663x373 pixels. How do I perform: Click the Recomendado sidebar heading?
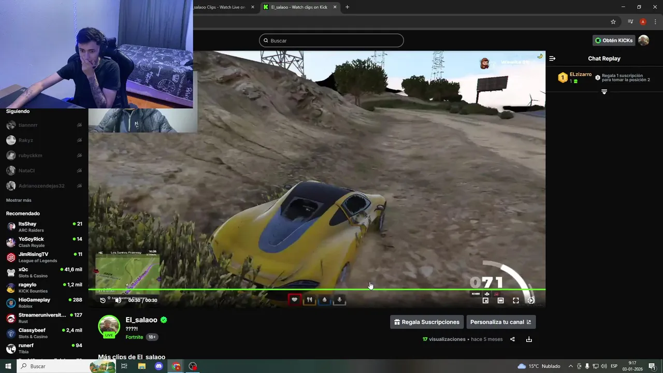click(x=23, y=213)
